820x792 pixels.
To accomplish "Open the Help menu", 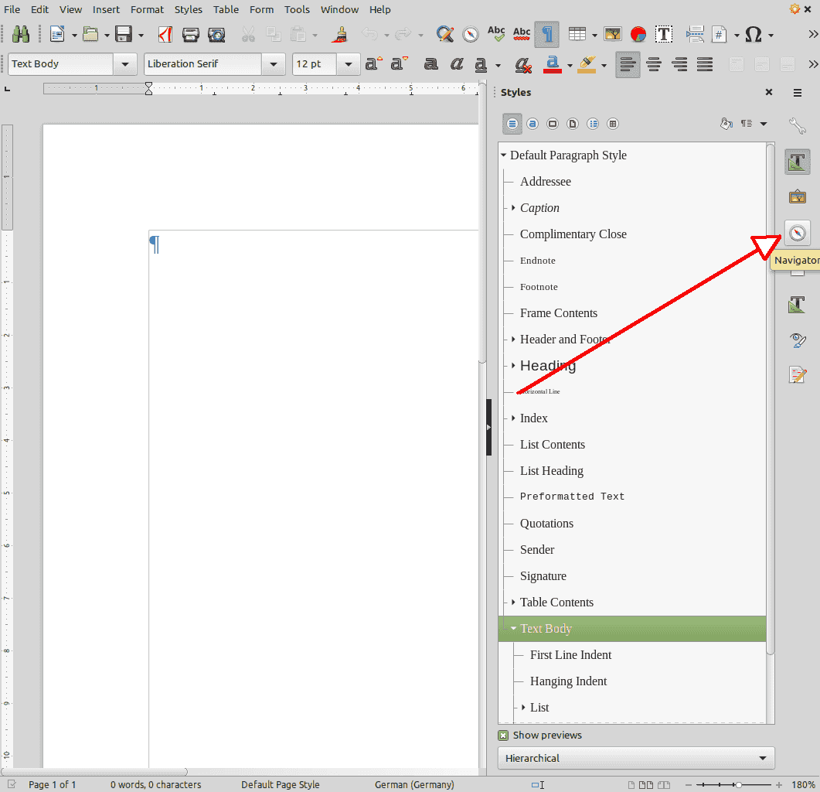I will [380, 9].
